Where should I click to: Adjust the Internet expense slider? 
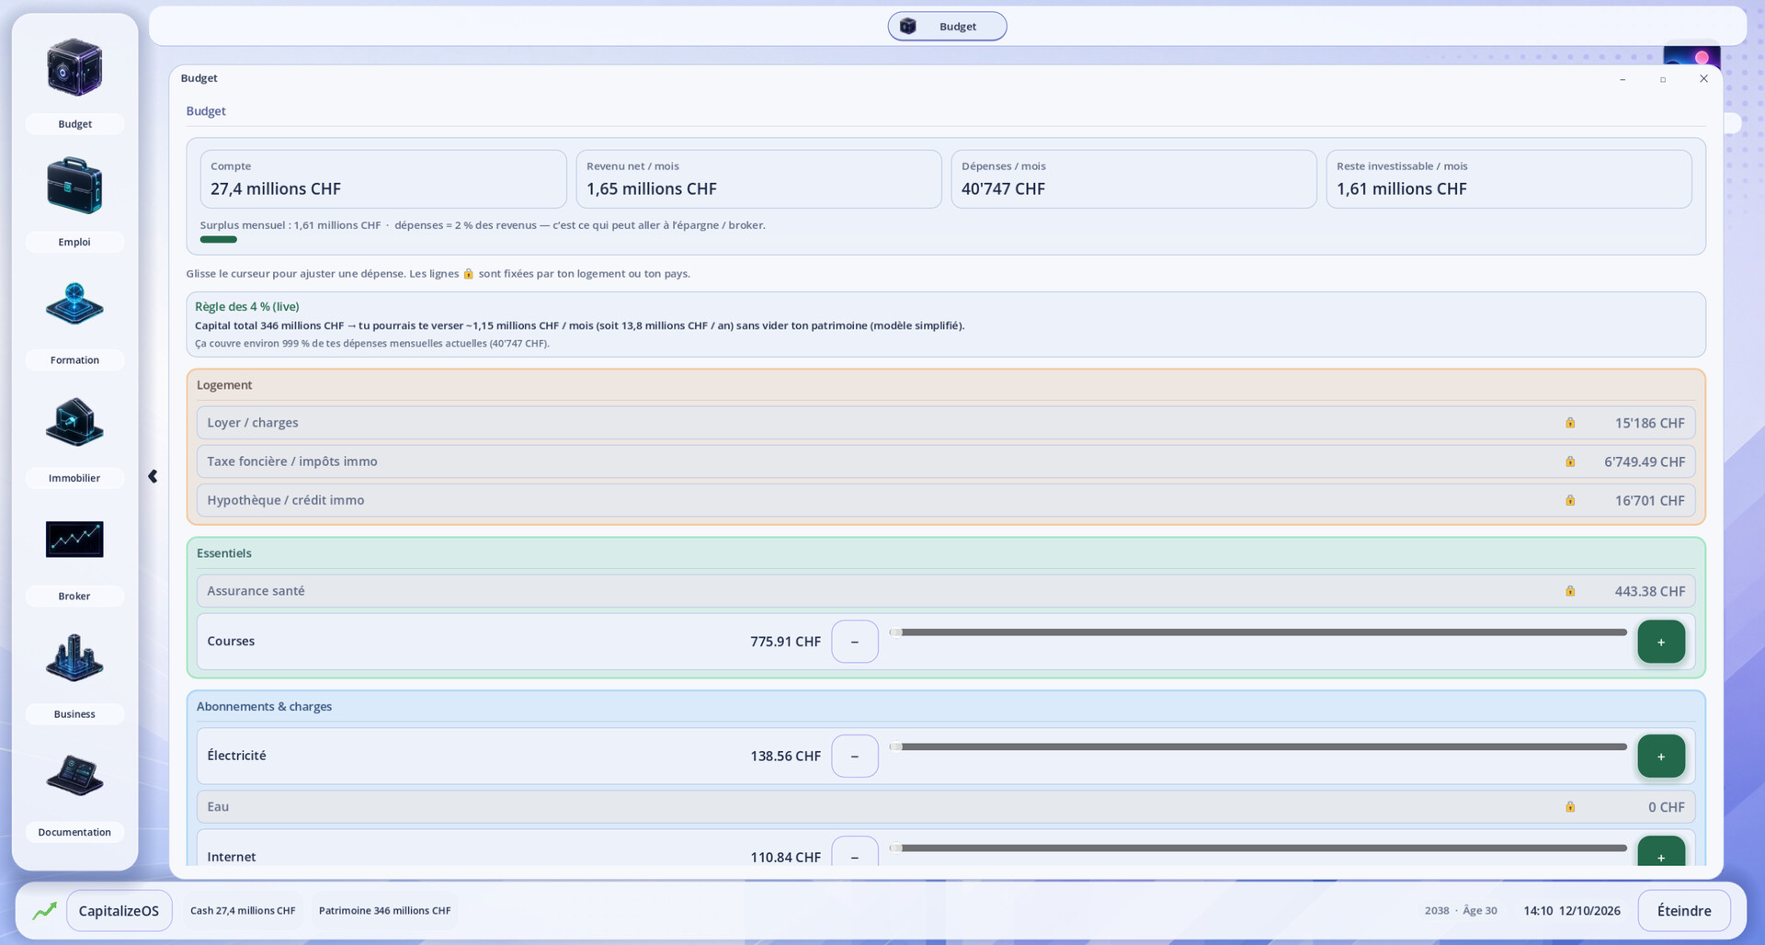[x=1258, y=848]
